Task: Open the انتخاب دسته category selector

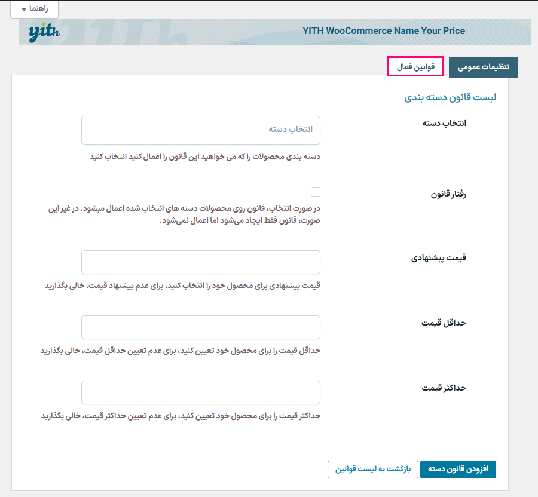Action: (201, 130)
